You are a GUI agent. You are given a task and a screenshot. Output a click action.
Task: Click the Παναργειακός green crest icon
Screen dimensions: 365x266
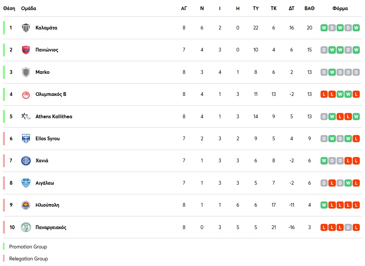26,227
